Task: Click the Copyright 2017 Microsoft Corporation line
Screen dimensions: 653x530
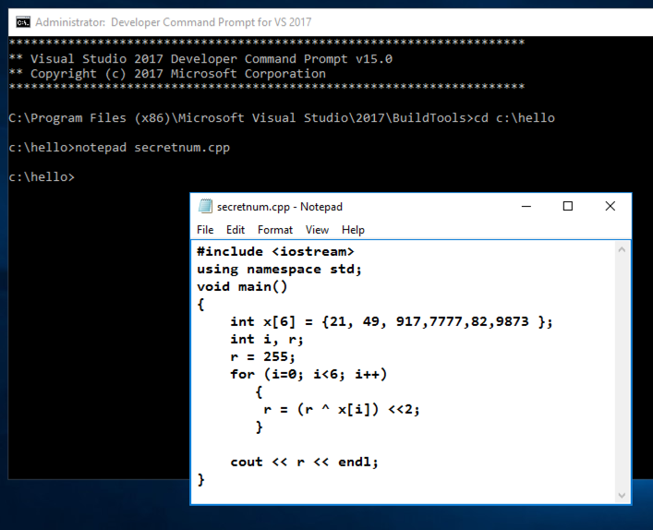Action: pyautogui.click(x=167, y=74)
